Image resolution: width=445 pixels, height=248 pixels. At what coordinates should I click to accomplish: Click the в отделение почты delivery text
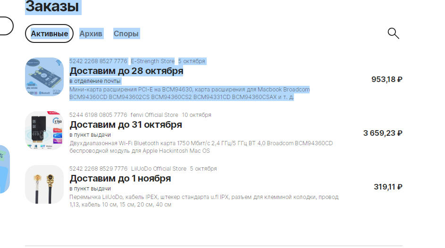[95, 81]
